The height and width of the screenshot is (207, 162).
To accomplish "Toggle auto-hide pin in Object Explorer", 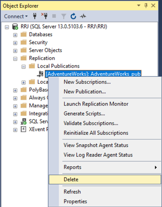I will tap(146, 6).
